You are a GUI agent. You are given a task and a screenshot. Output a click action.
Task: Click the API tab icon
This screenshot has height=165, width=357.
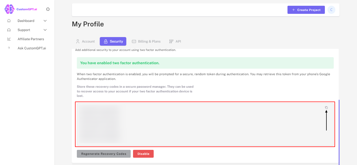coord(171,41)
